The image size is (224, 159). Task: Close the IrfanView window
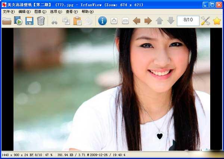[219, 5]
